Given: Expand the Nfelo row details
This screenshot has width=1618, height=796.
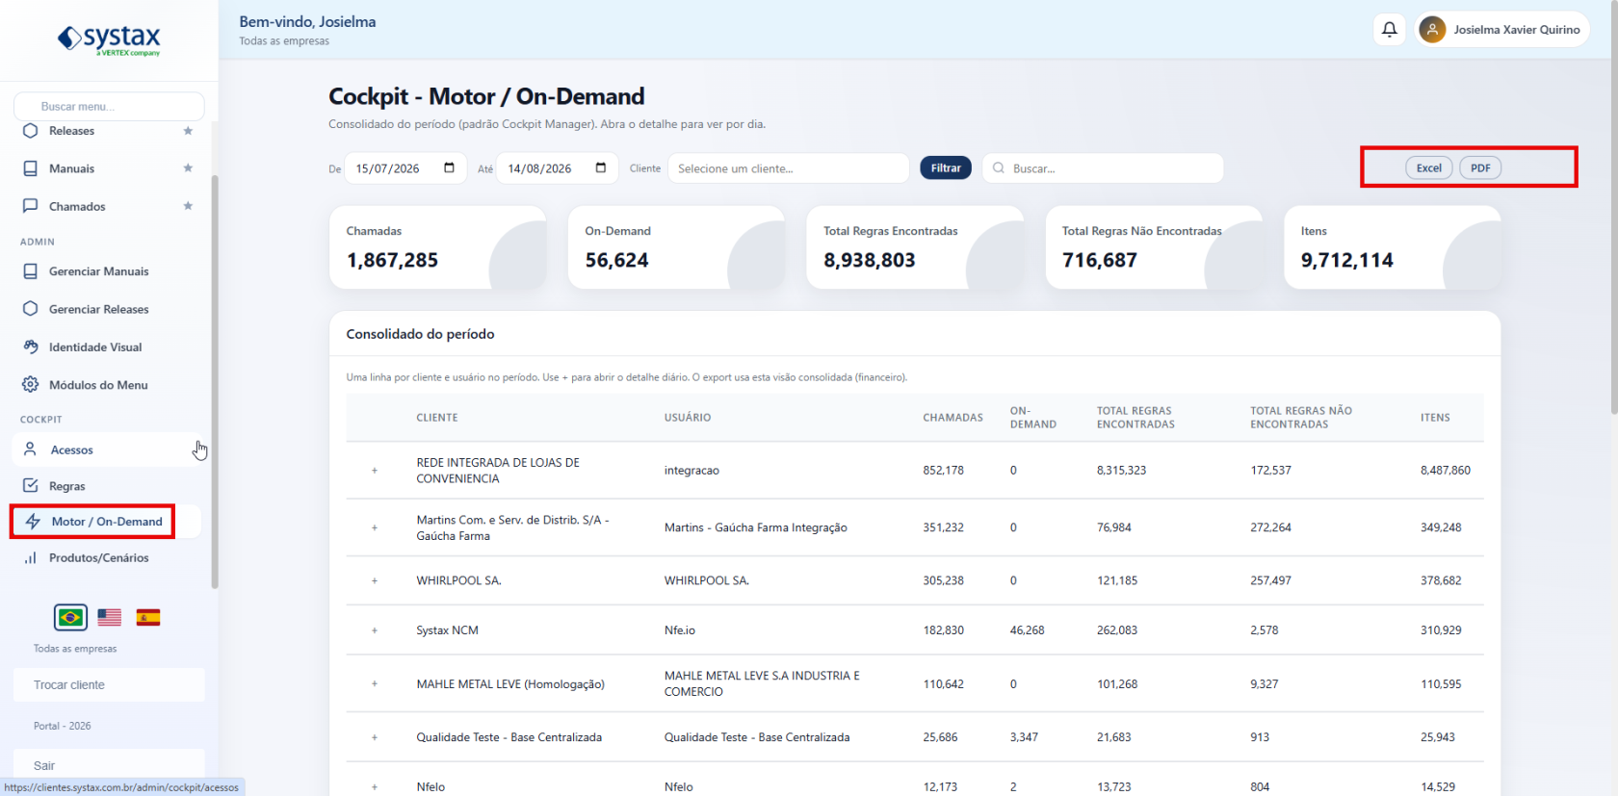Looking at the screenshot, I should [x=375, y=787].
